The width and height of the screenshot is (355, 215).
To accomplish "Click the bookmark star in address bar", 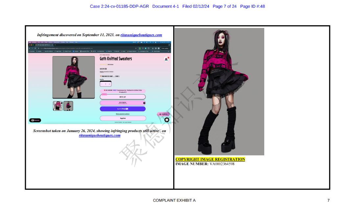I will [136, 48].
